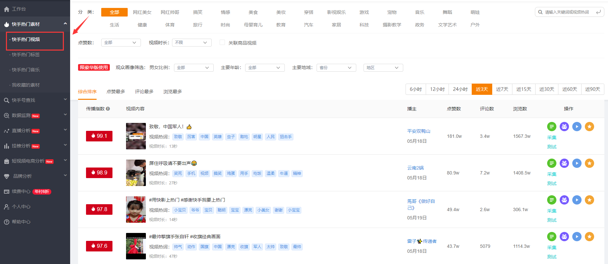Open the 点赞数 dropdown
Image resolution: width=608 pixels, height=264 pixels.
click(x=121, y=43)
